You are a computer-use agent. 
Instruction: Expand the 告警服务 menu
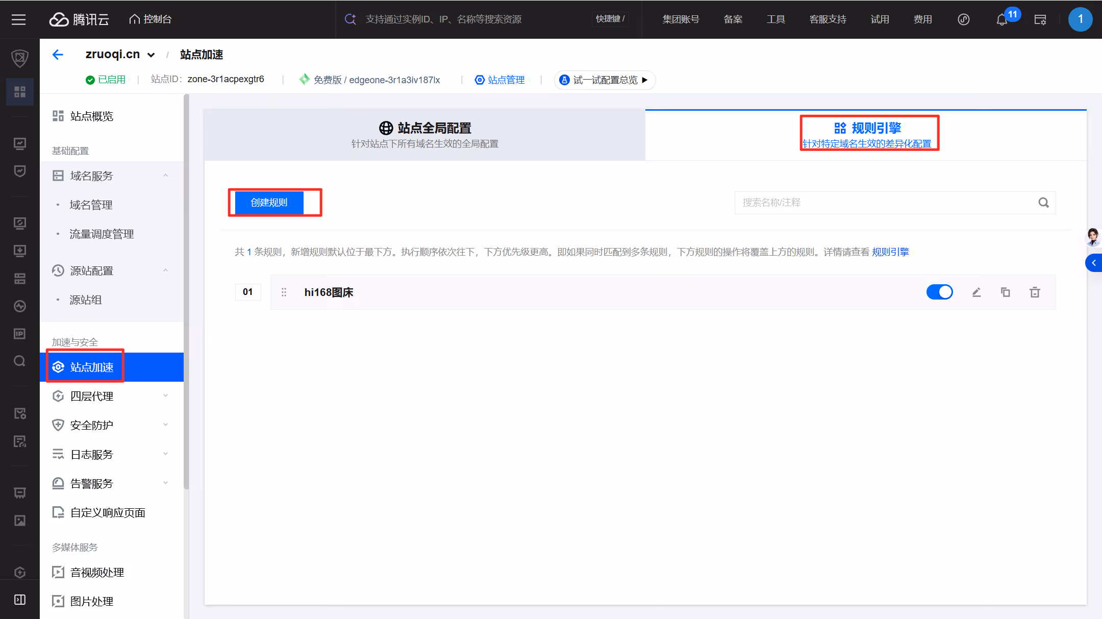click(165, 483)
